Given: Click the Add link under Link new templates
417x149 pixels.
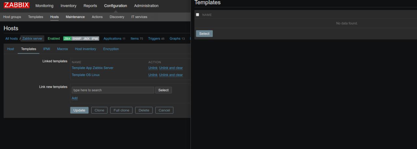Looking at the screenshot, I should [75, 98].
